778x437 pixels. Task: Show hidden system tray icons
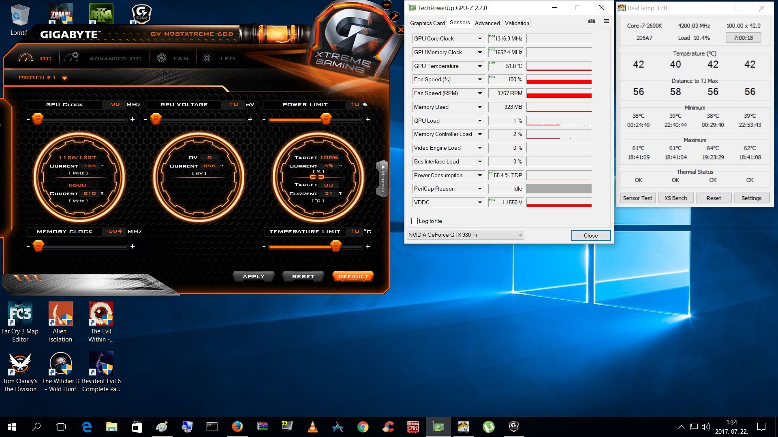[682, 426]
